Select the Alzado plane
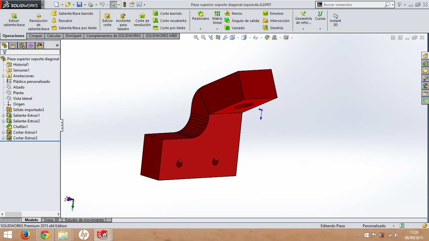The width and height of the screenshot is (429, 241). coord(16,87)
